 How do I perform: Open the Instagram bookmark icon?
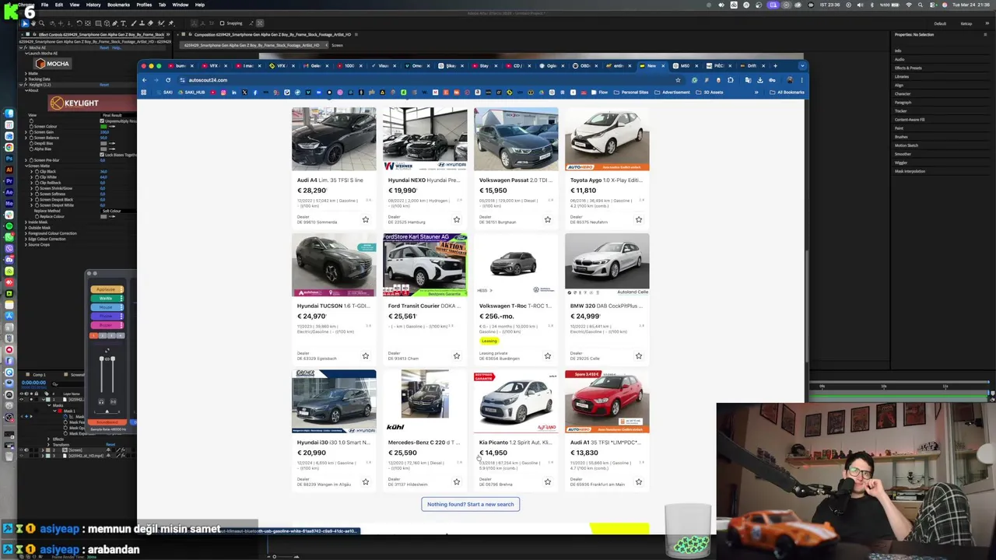[223, 93]
